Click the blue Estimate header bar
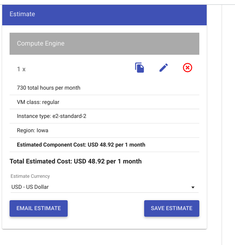The width and height of the screenshot is (235, 245). click(x=104, y=14)
